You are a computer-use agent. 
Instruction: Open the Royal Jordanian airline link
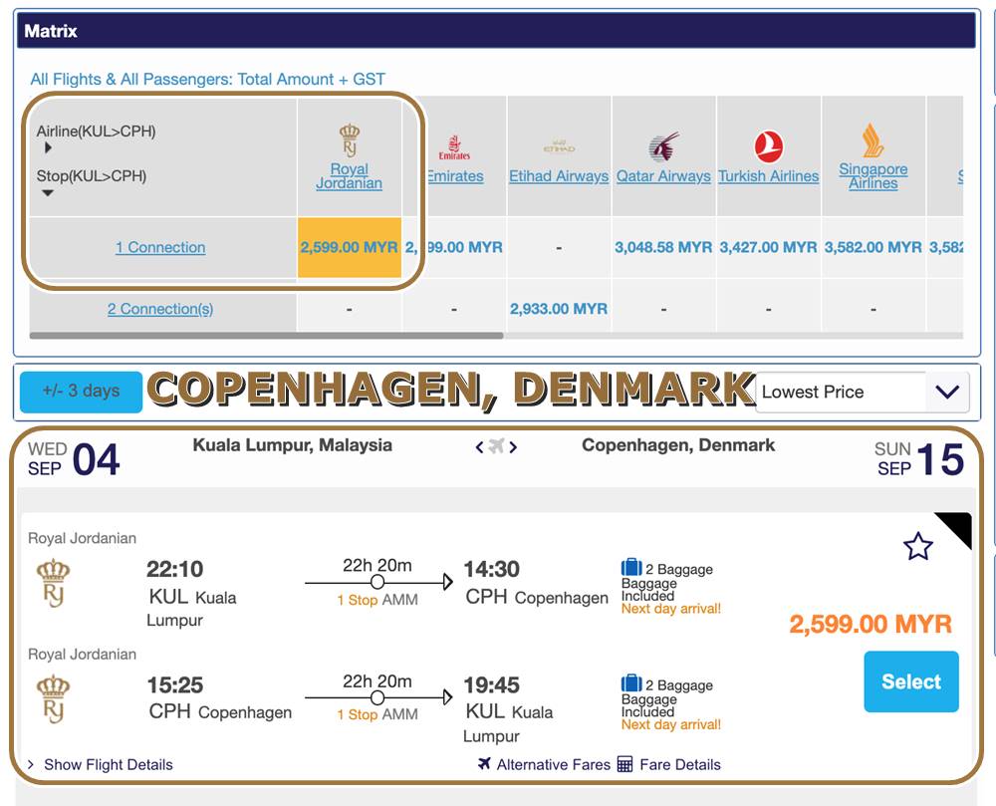tap(350, 176)
